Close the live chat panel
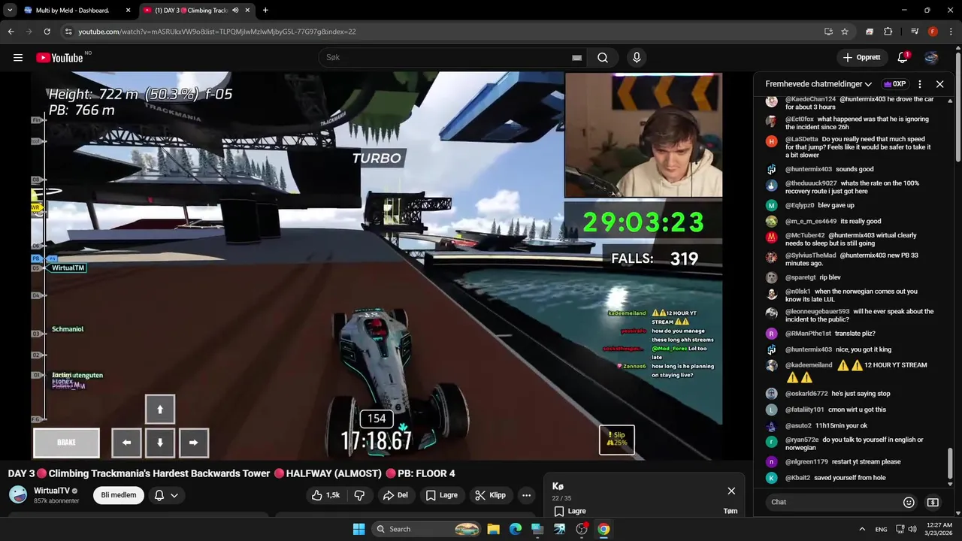Image resolution: width=962 pixels, height=541 pixels. click(x=939, y=84)
